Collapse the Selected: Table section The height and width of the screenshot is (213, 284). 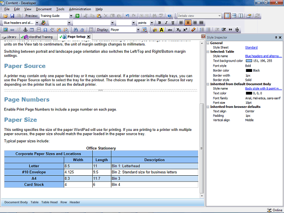208,51
